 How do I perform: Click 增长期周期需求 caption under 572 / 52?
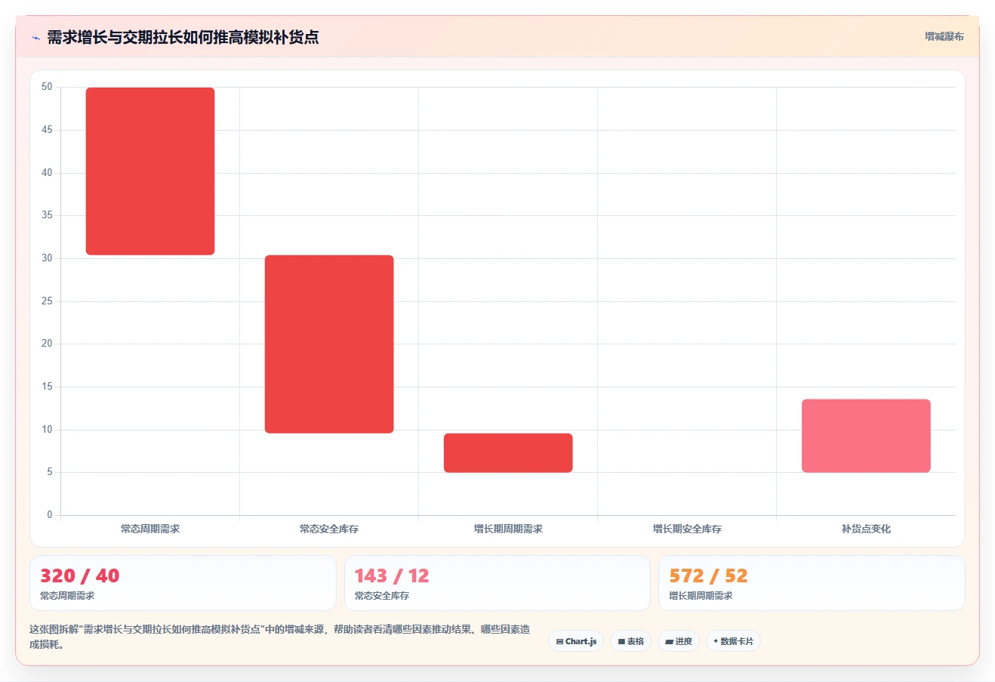pos(701,596)
